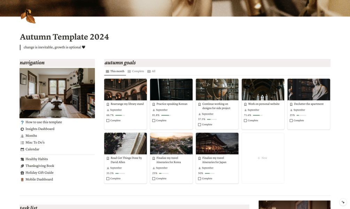Open the Calendar page link
The image size is (350, 209).
[32, 149]
